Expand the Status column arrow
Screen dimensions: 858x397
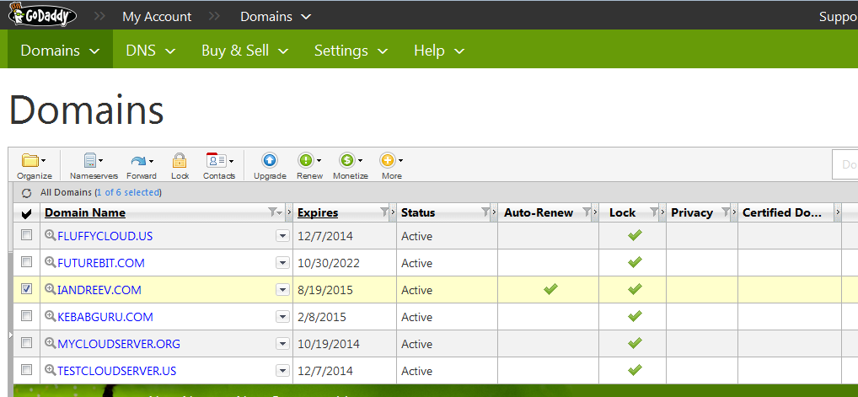[x=494, y=212]
